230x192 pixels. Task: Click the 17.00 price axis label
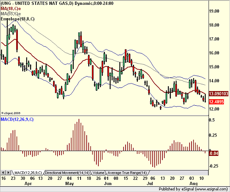pos(214,39)
